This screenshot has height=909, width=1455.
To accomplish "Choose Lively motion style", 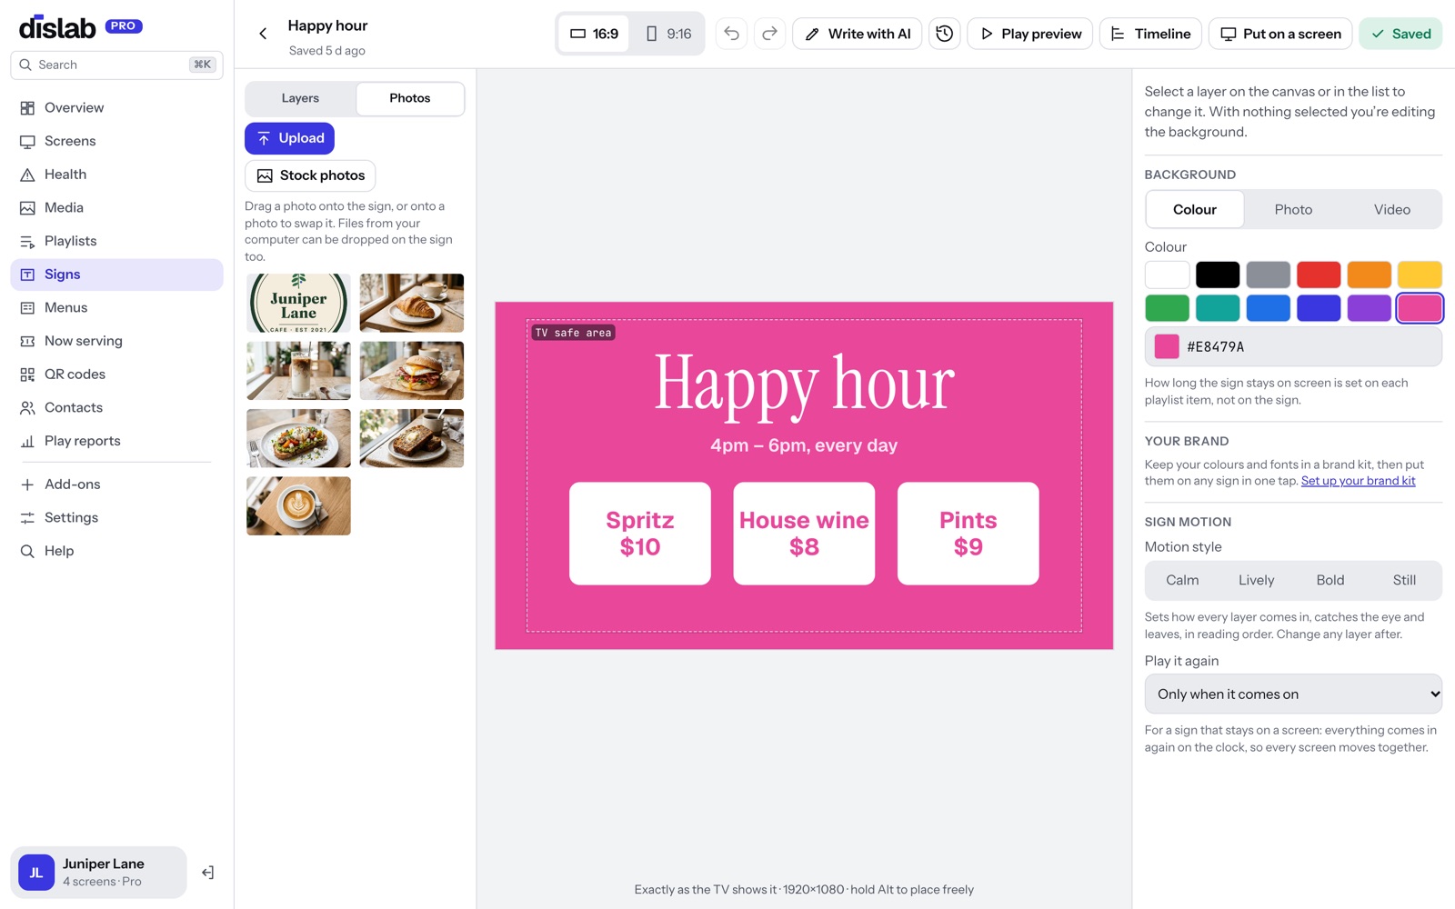I will [x=1256, y=580].
